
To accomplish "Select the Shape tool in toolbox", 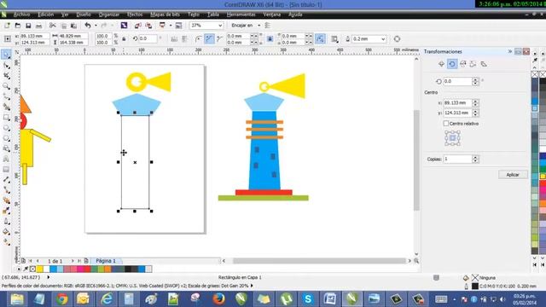I will (x=6, y=66).
